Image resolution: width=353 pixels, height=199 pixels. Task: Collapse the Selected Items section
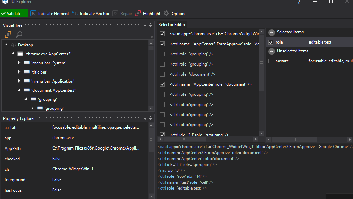coord(272,32)
